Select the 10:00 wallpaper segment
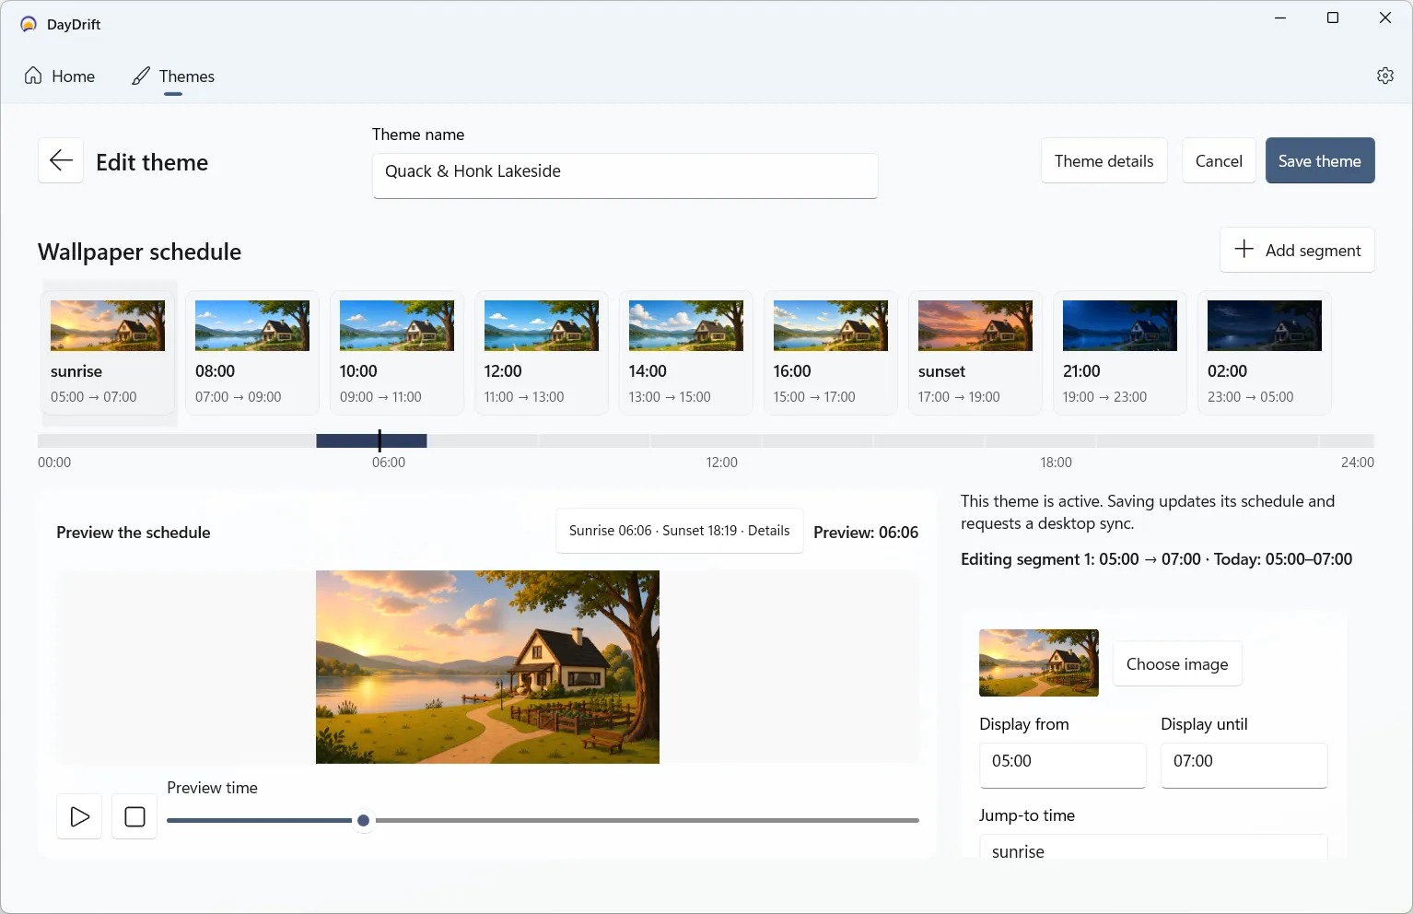The height and width of the screenshot is (914, 1413). [397, 354]
